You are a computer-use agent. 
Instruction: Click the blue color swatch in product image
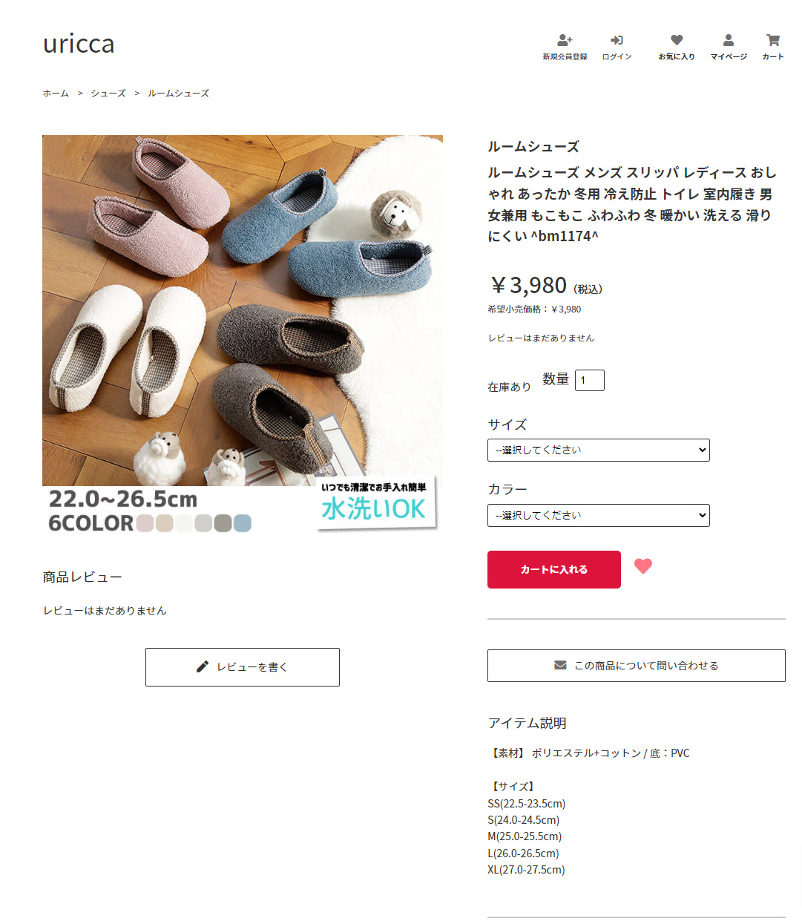[243, 523]
